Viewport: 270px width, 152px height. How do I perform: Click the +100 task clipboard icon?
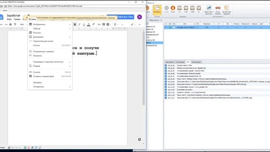[192, 9]
